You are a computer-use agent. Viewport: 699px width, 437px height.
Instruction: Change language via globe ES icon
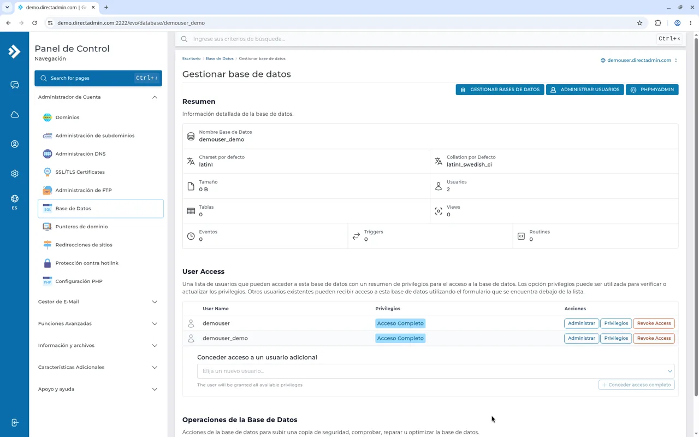(x=15, y=202)
